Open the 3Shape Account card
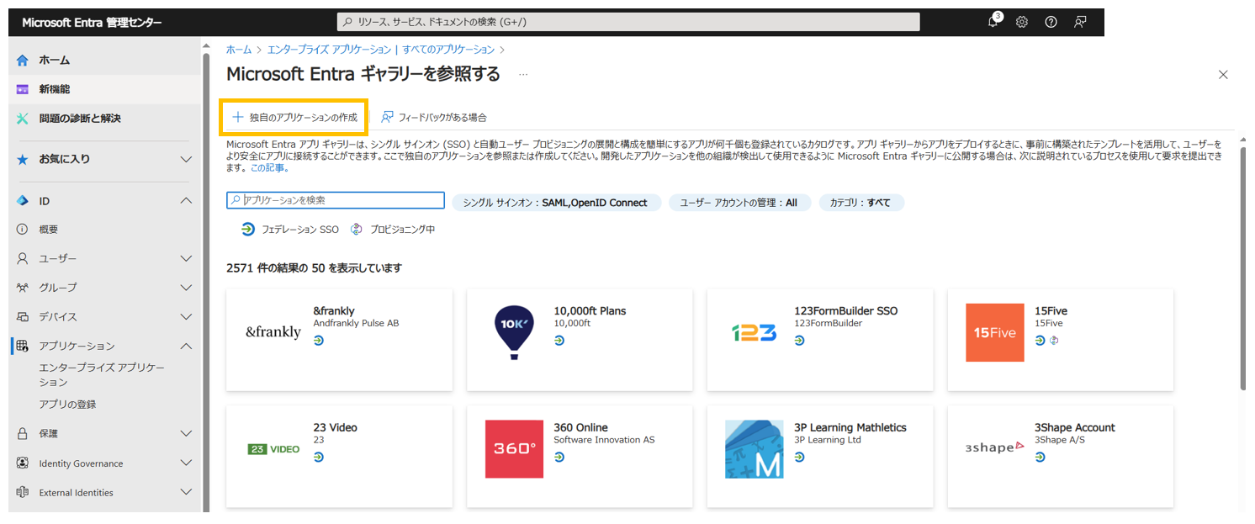This screenshot has width=1255, height=524. [x=1061, y=457]
